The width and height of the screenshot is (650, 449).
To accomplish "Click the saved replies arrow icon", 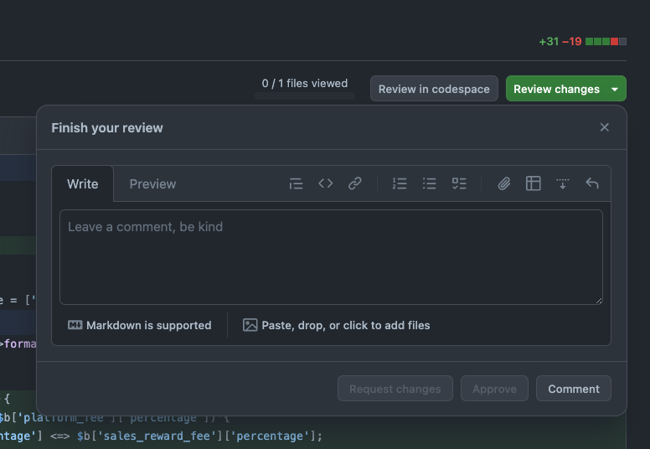I will coord(592,183).
